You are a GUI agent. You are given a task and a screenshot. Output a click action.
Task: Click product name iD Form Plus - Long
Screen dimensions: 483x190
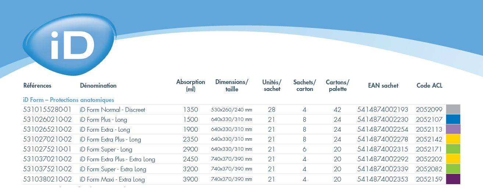point(103,120)
